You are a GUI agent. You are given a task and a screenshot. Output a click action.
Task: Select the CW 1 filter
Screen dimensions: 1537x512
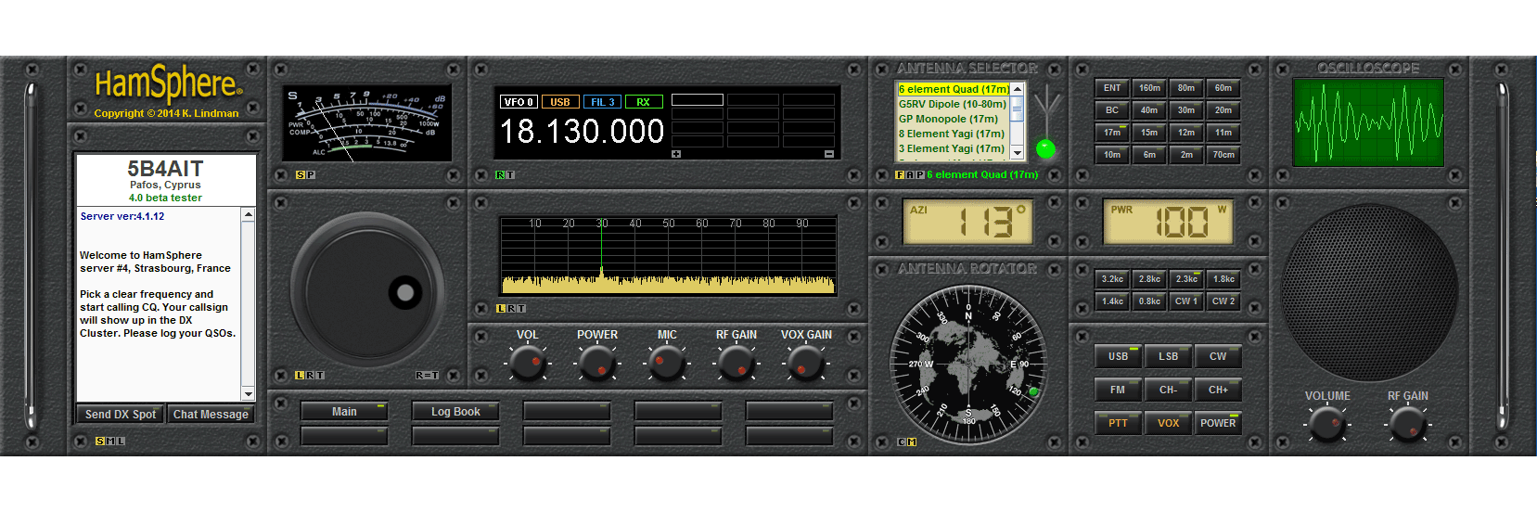pyautogui.click(x=1186, y=301)
